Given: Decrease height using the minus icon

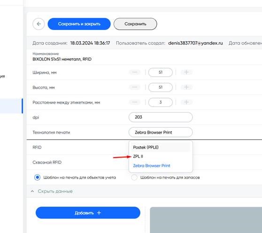Looking at the screenshot, I should 134,87.
